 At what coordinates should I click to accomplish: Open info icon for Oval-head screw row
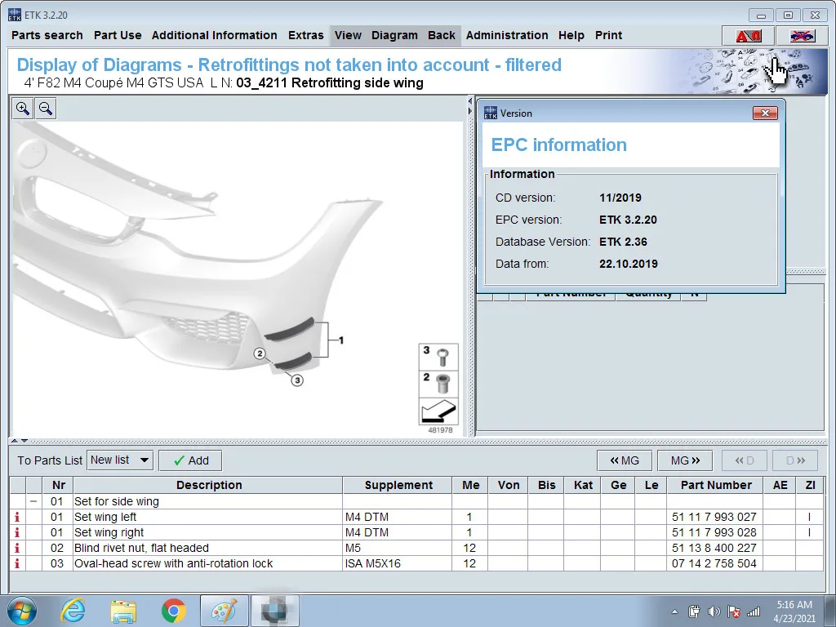coord(17,563)
